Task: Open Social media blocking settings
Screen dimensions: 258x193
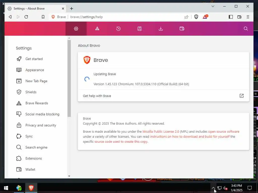Action: (42, 114)
